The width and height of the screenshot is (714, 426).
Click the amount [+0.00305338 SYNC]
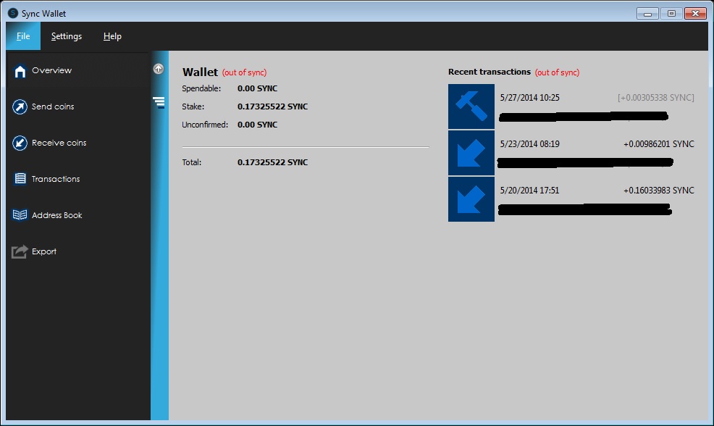(x=656, y=98)
